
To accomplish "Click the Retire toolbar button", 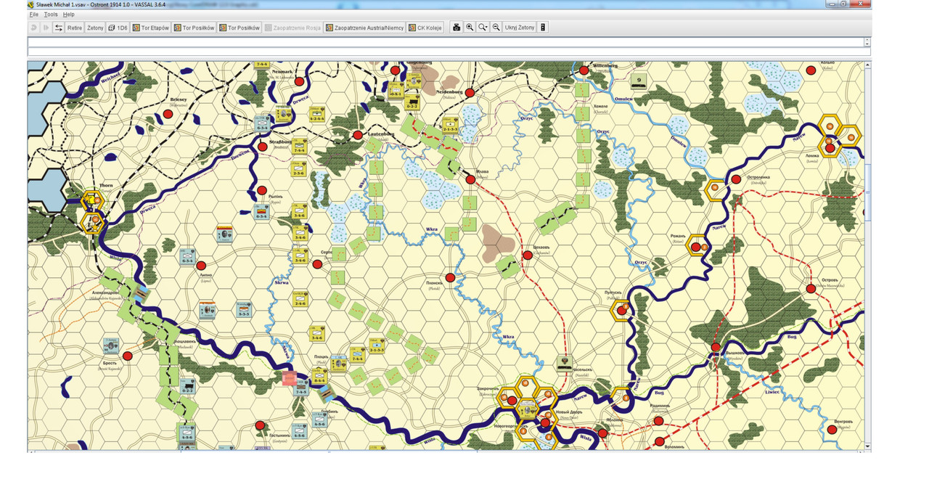I will (75, 28).
